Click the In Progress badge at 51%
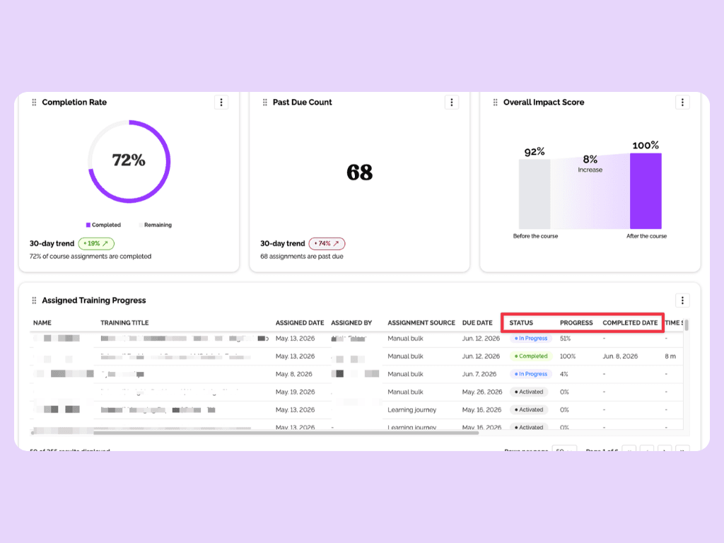Viewport: 724px width, 543px height. (531, 339)
